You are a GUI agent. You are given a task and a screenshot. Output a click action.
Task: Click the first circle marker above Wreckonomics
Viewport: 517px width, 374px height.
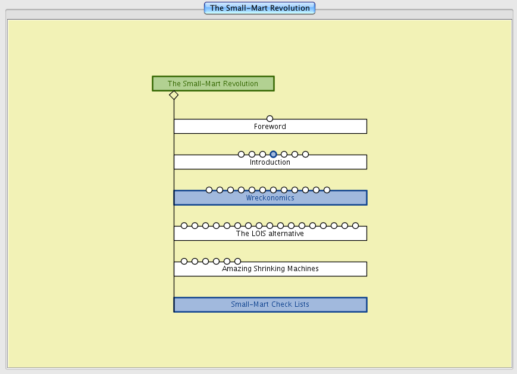209,190
